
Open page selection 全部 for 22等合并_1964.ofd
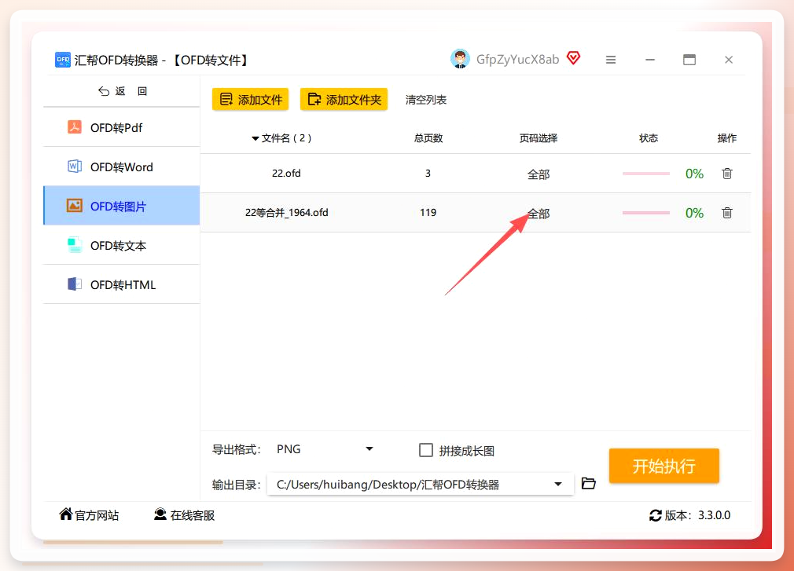[x=539, y=214]
